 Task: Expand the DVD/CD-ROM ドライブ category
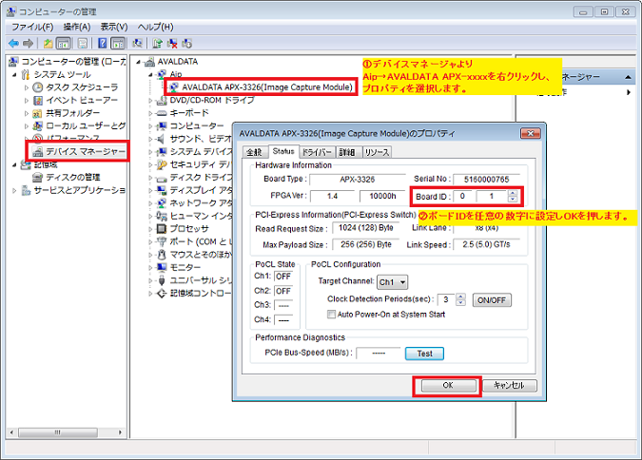(x=150, y=100)
